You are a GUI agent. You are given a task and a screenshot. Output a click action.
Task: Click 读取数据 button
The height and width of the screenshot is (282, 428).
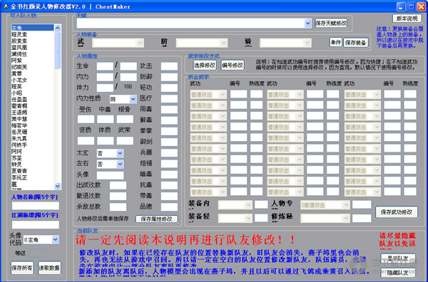coord(49,268)
